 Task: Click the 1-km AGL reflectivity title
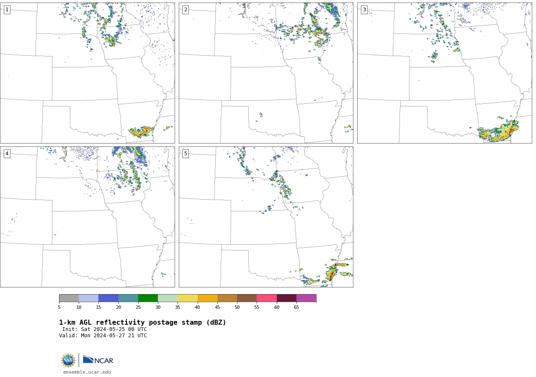[x=142, y=323]
